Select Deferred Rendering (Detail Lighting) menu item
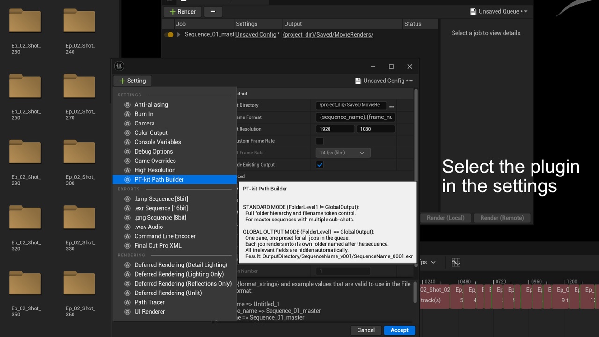Viewport: 599px width, 337px height. (175, 265)
